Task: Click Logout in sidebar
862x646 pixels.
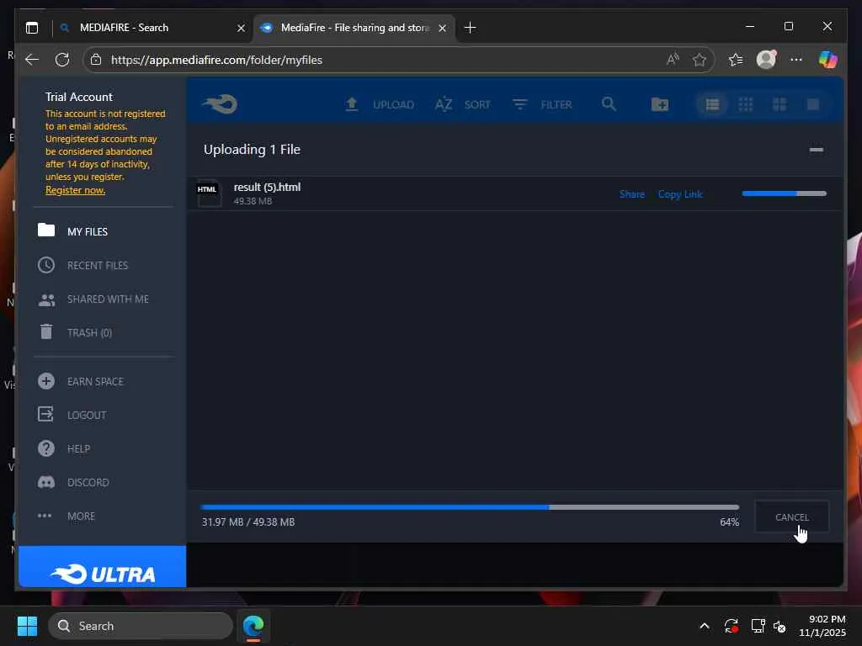Action: (x=87, y=415)
